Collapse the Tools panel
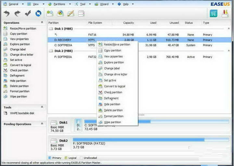 point(42,107)
